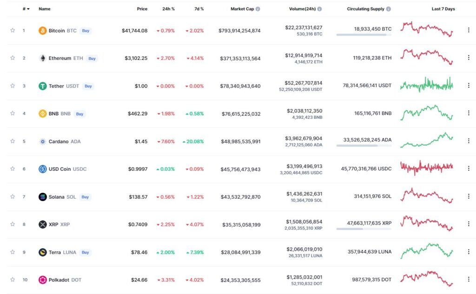Viewport: 476px width, 294px height.
Task: Click the Terra LUNA logo icon
Action: (42, 252)
